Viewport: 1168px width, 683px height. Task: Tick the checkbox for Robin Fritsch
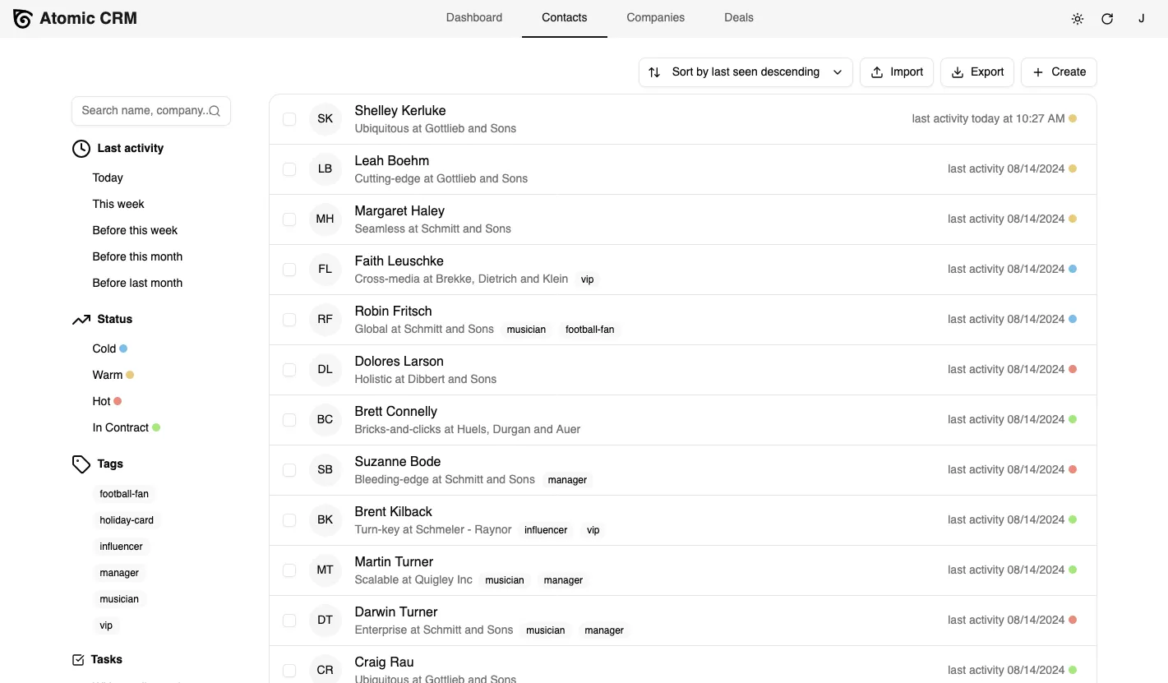pyautogui.click(x=289, y=319)
